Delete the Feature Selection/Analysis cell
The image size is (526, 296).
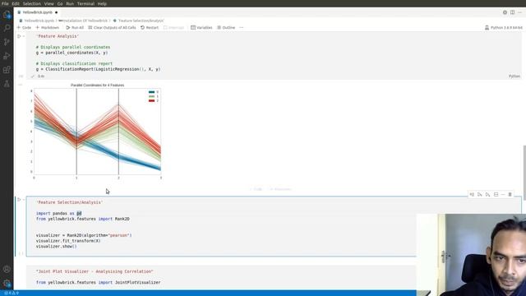[510, 195]
